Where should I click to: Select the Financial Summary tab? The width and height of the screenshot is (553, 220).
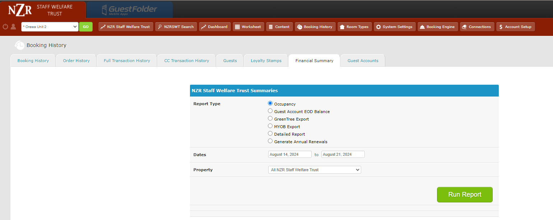pyautogui.click(x=314, y=61)
